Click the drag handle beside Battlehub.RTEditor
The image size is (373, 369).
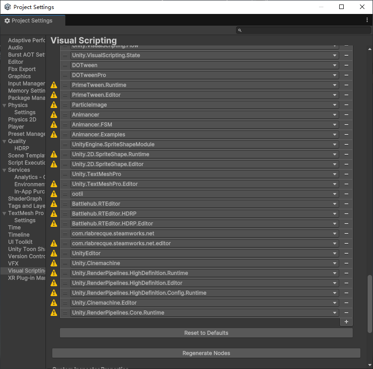click(x=65, y=204)
